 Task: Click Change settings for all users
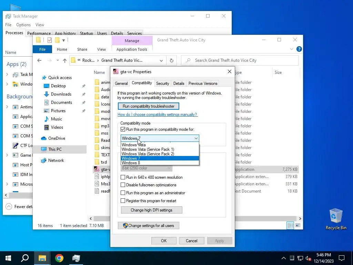coord(149,226)
